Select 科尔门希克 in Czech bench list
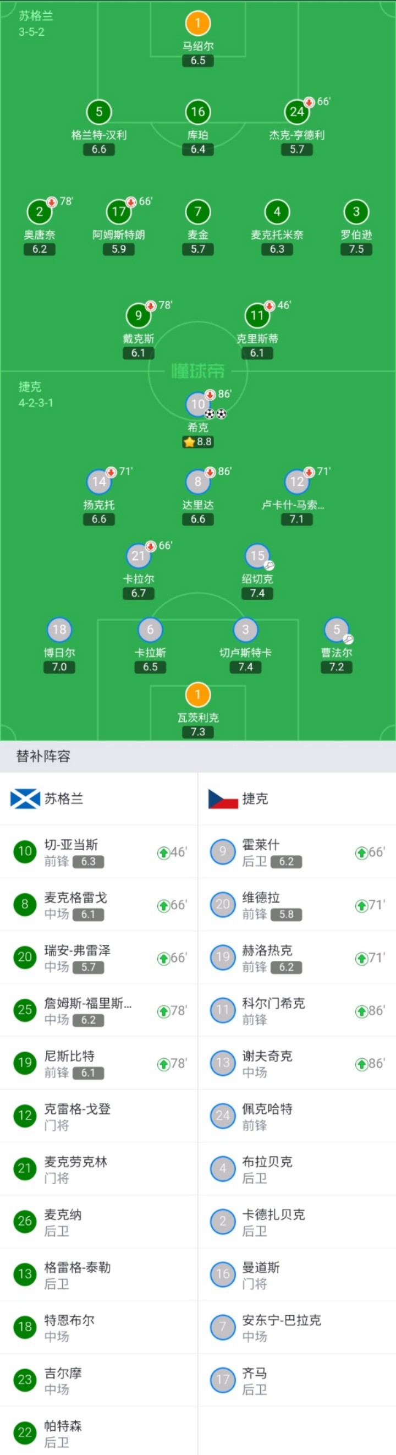This screenshot has width=396, height=1455. coord(297,1011)
